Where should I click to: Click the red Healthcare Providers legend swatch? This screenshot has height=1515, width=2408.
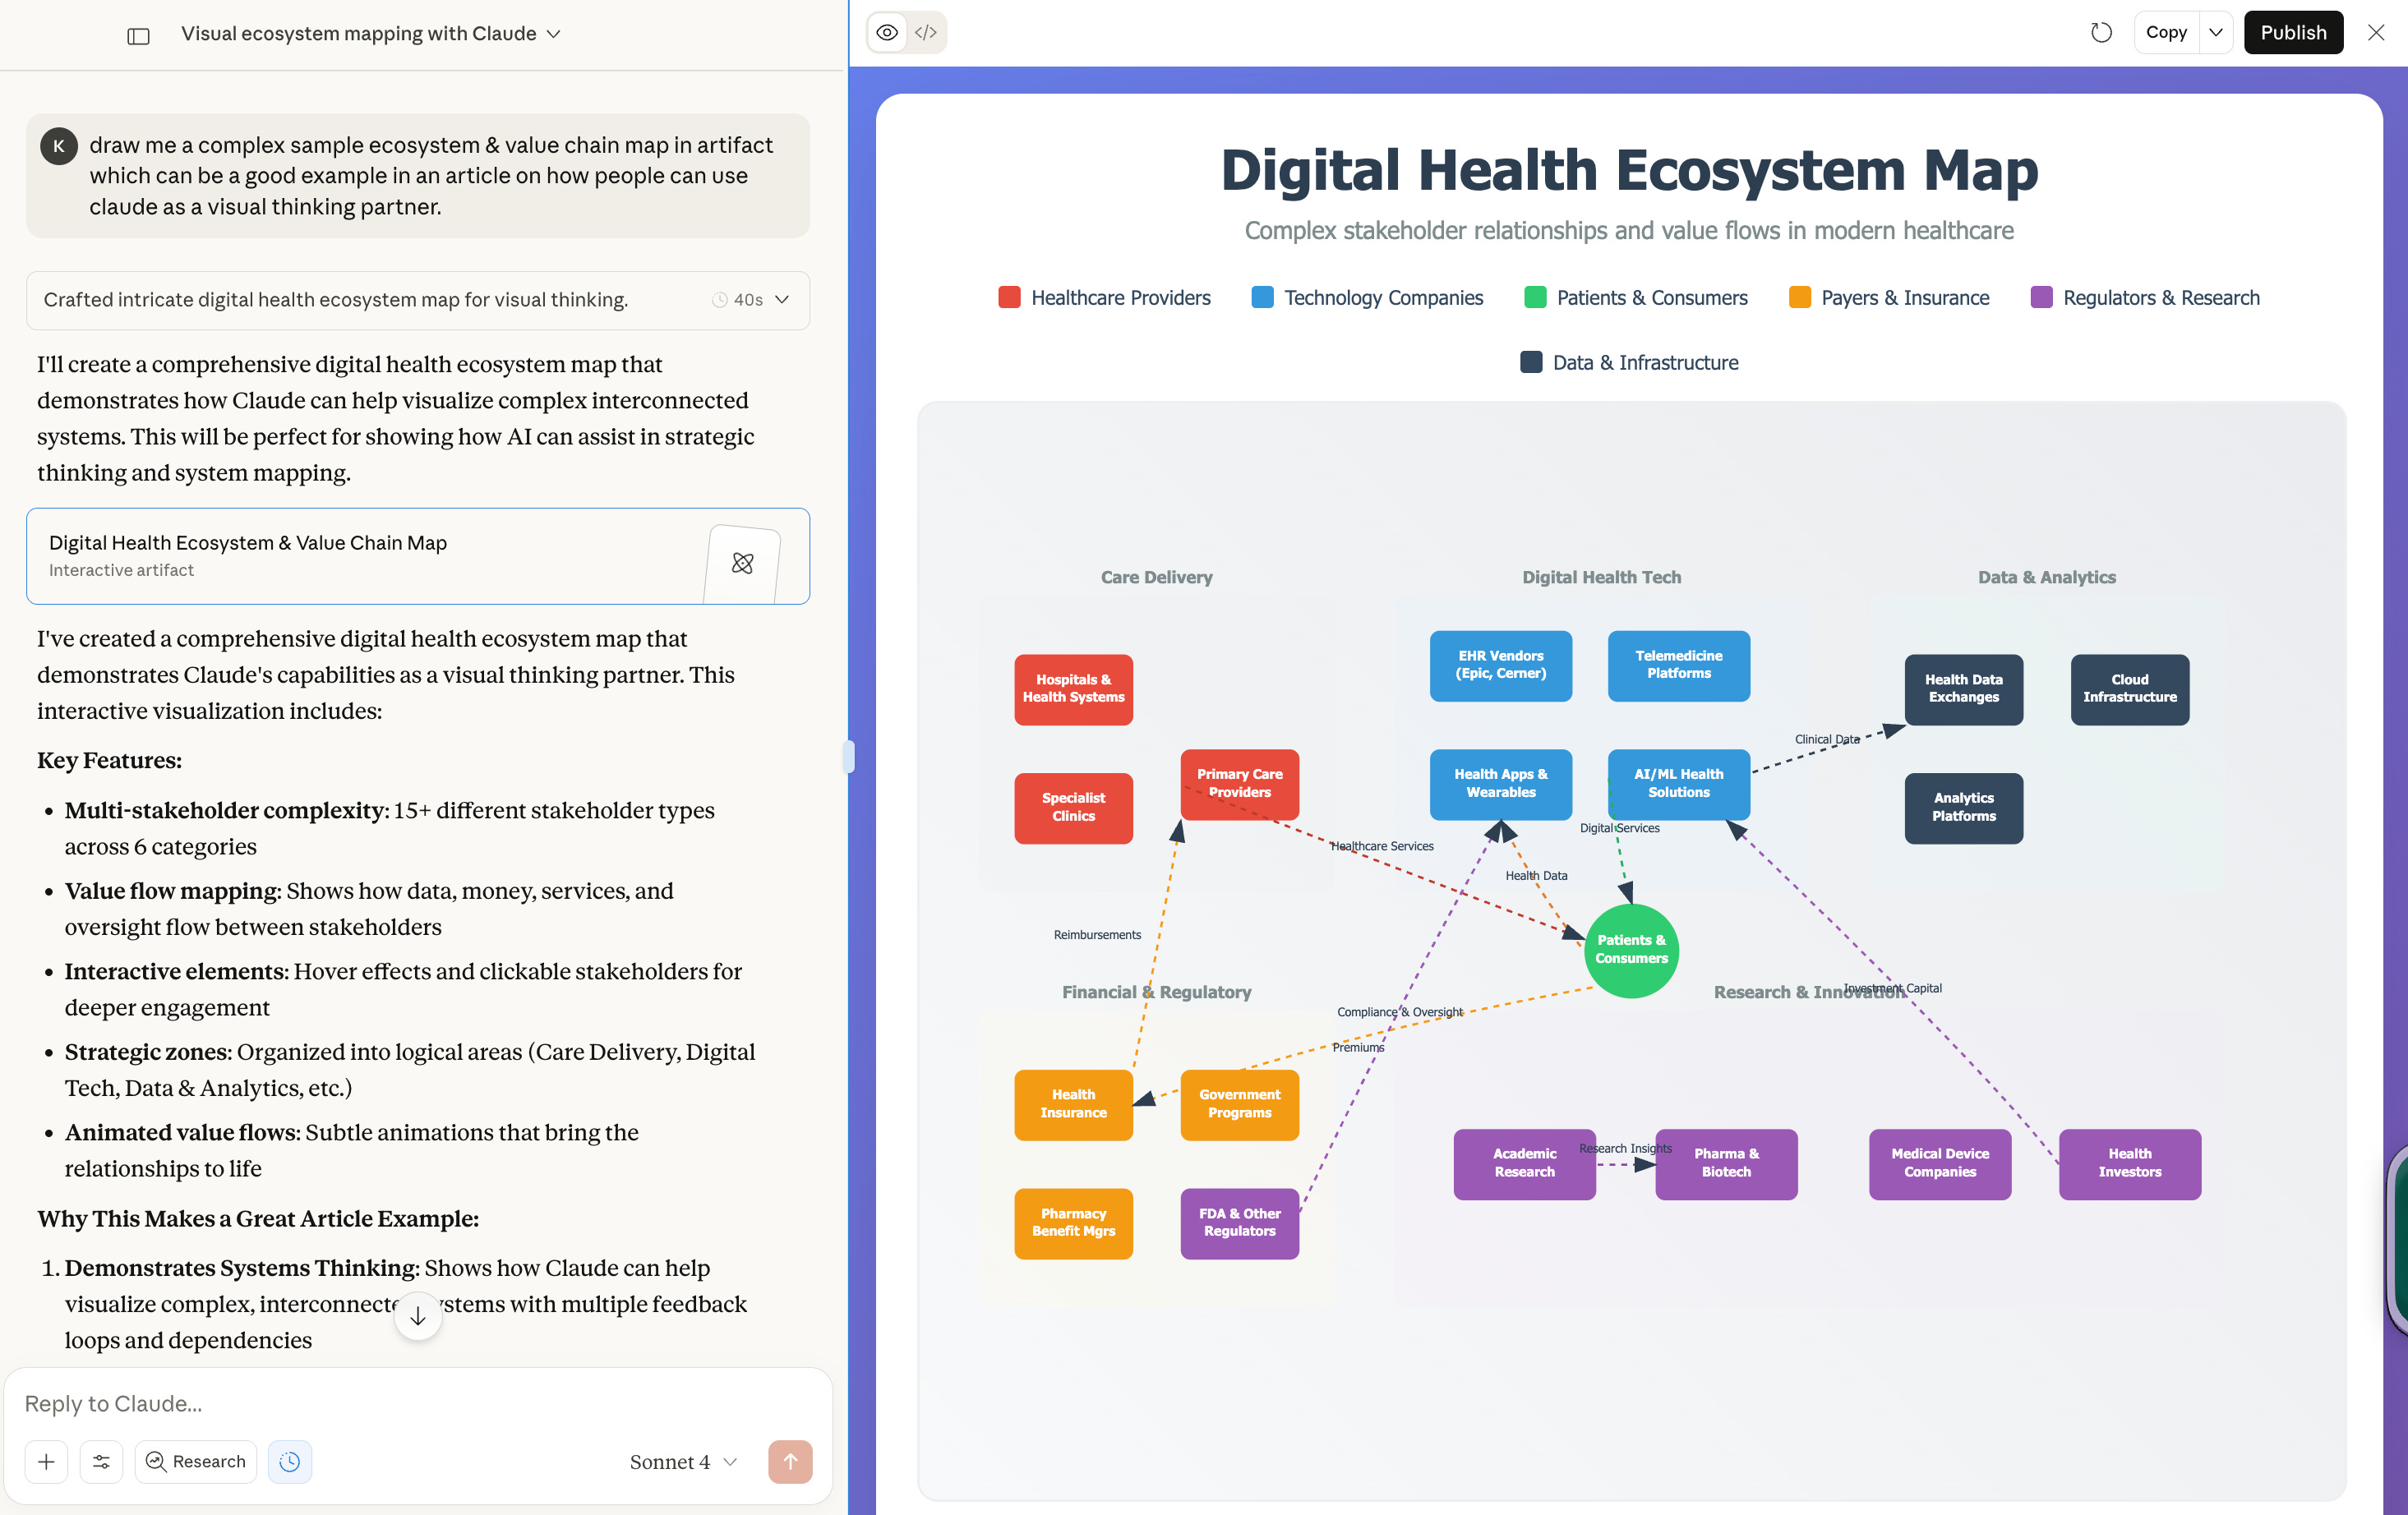point(1009,298)
